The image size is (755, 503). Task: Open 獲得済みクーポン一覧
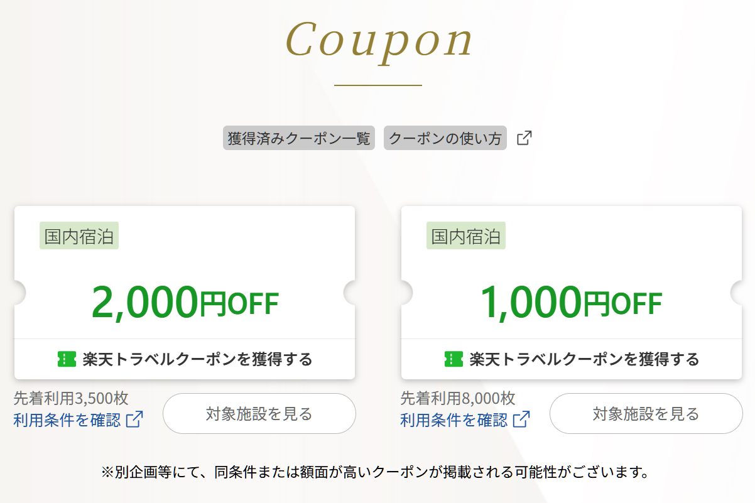[x=299, y=138]
